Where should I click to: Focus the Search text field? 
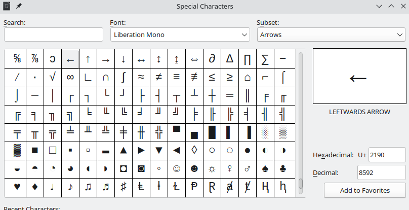(x=54, y=34)
